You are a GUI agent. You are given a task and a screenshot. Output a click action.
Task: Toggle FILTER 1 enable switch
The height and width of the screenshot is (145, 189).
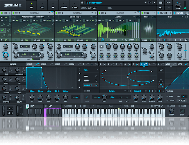(x=158, y=13)
